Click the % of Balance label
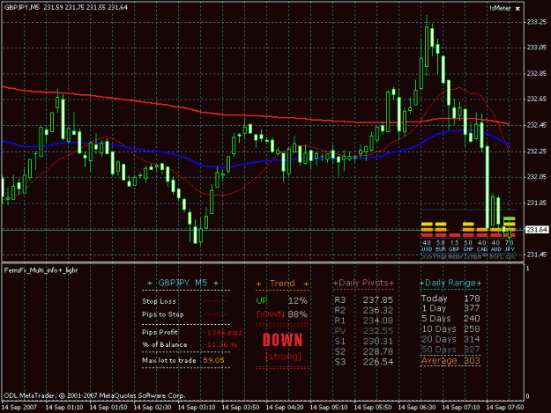Image resolution: width=551 pixels, height=413 pixels. (x=165, y=344)
